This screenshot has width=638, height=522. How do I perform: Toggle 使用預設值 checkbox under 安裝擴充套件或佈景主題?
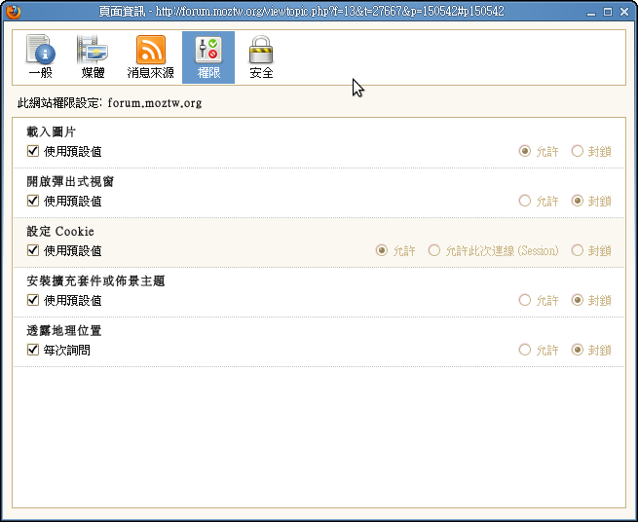pyautogui.click(x=33, y=300)
